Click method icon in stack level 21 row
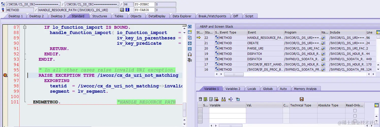The width and height of the screenshot is (380, 127). [x=217, y=43]
